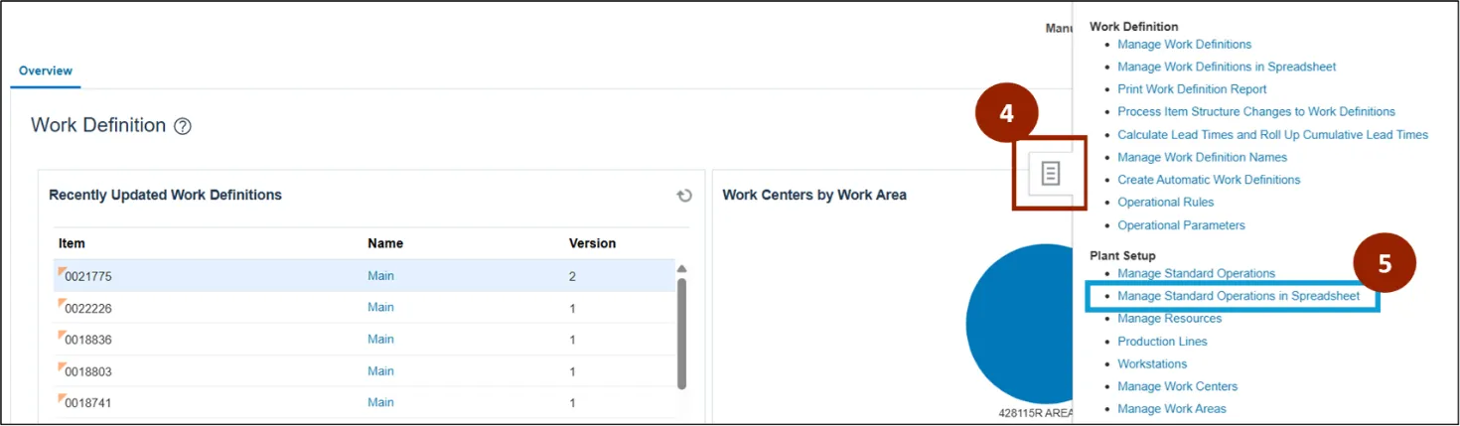Click Process Item Structure Changes link
Viewport: 1460px width, 426px height.
[1255, 112]
